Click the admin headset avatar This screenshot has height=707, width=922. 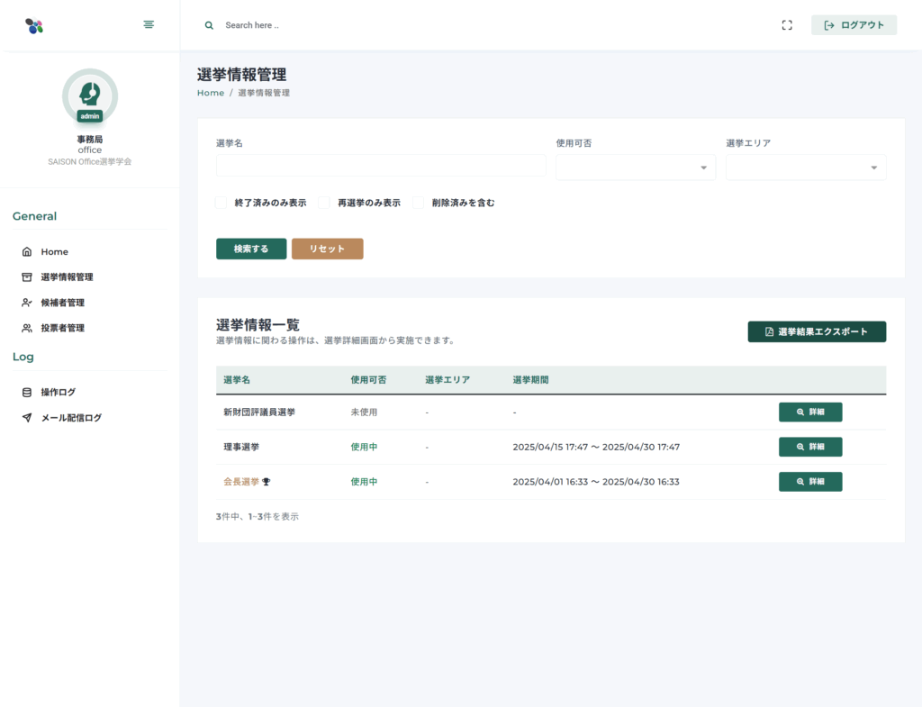90,95
